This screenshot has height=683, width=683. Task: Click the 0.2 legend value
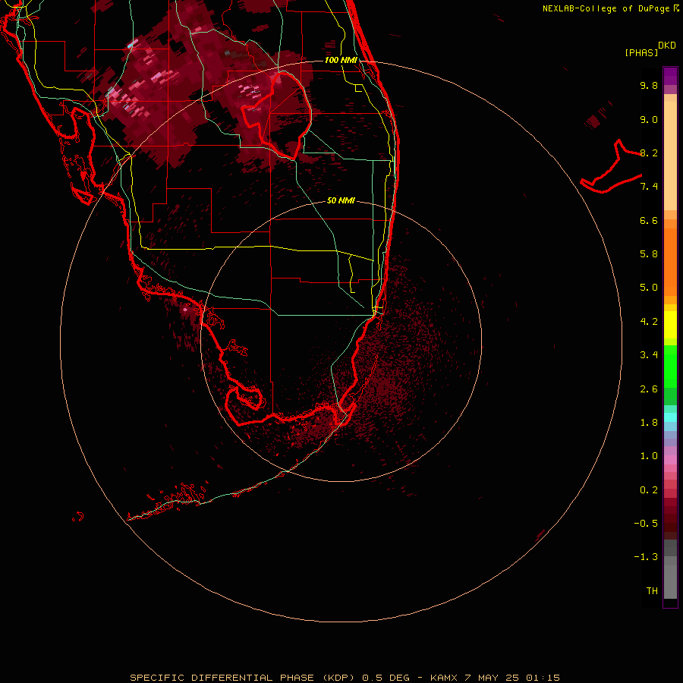pos(649,490)
